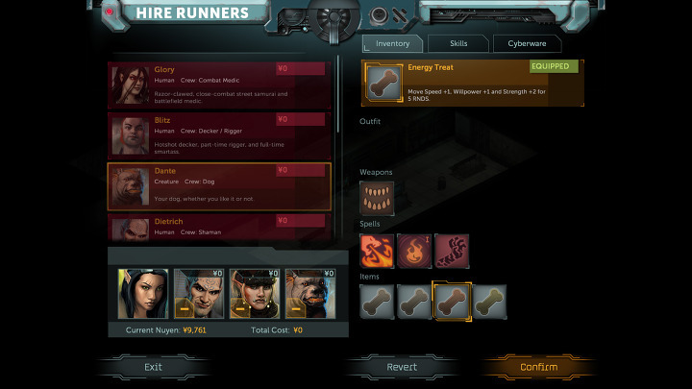This screenshot has height=389, width=692.
Task: Click the fire-breathing dragon spell icon
Action: [377, 251]
